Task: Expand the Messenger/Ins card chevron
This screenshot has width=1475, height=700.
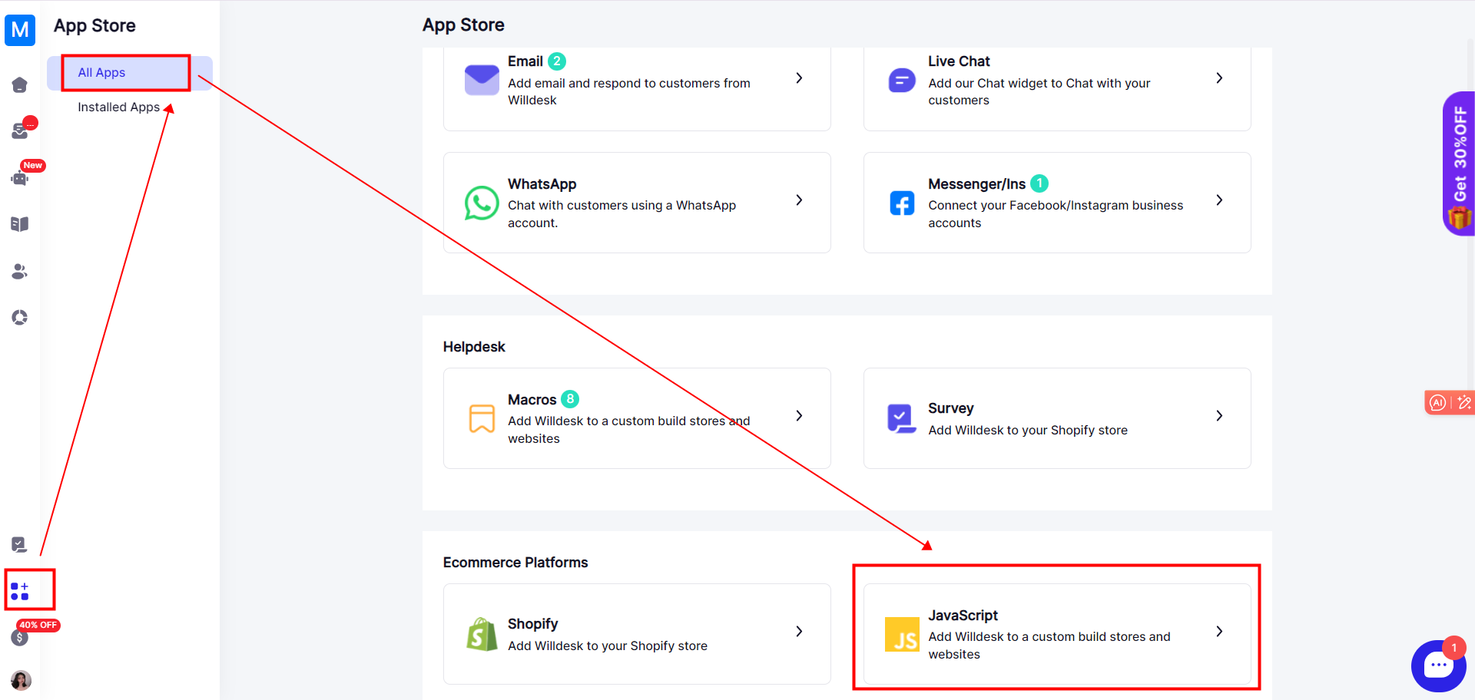Action: [x=1219, y=200]
